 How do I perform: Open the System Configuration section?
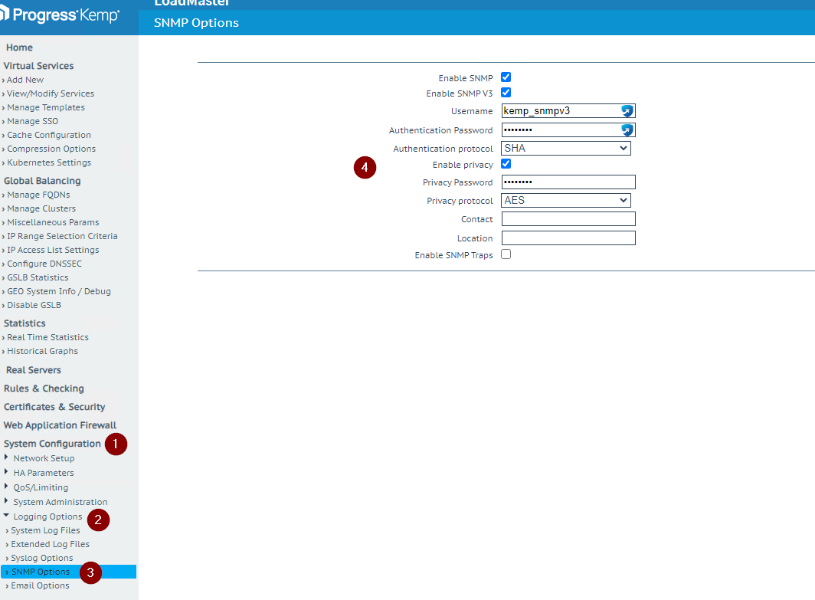[52, 444]
